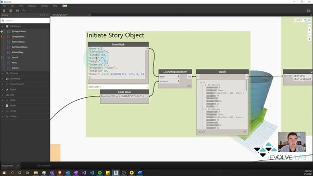Viewport: 313px width, 176px height.
Task: Click the magnifier icon in library search
Action: 3,21
